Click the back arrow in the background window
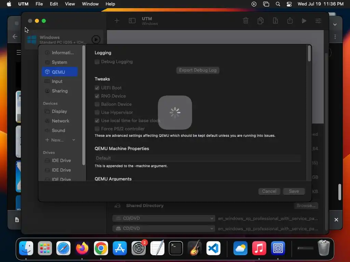The height and width of the screenshot is (262, 350). click(15, 36)
